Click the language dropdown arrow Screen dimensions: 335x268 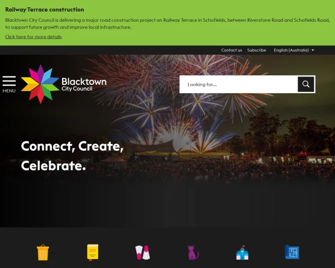pos(313,50)
